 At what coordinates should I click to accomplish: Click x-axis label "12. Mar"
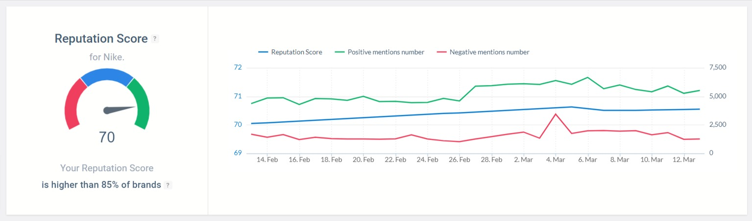[683, 160]
